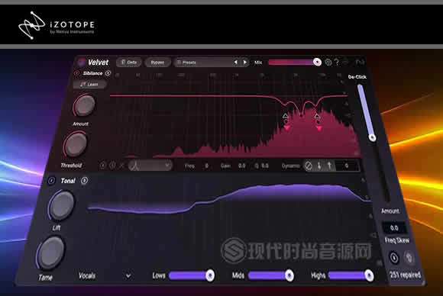This screenshot has width=443, height=296.
Task: Open the filter shape dropdown
Action: click(150, 166)
